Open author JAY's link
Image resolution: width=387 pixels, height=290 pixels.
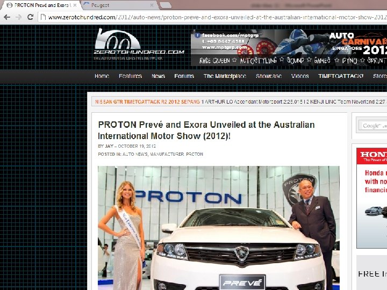coord(109,146)
